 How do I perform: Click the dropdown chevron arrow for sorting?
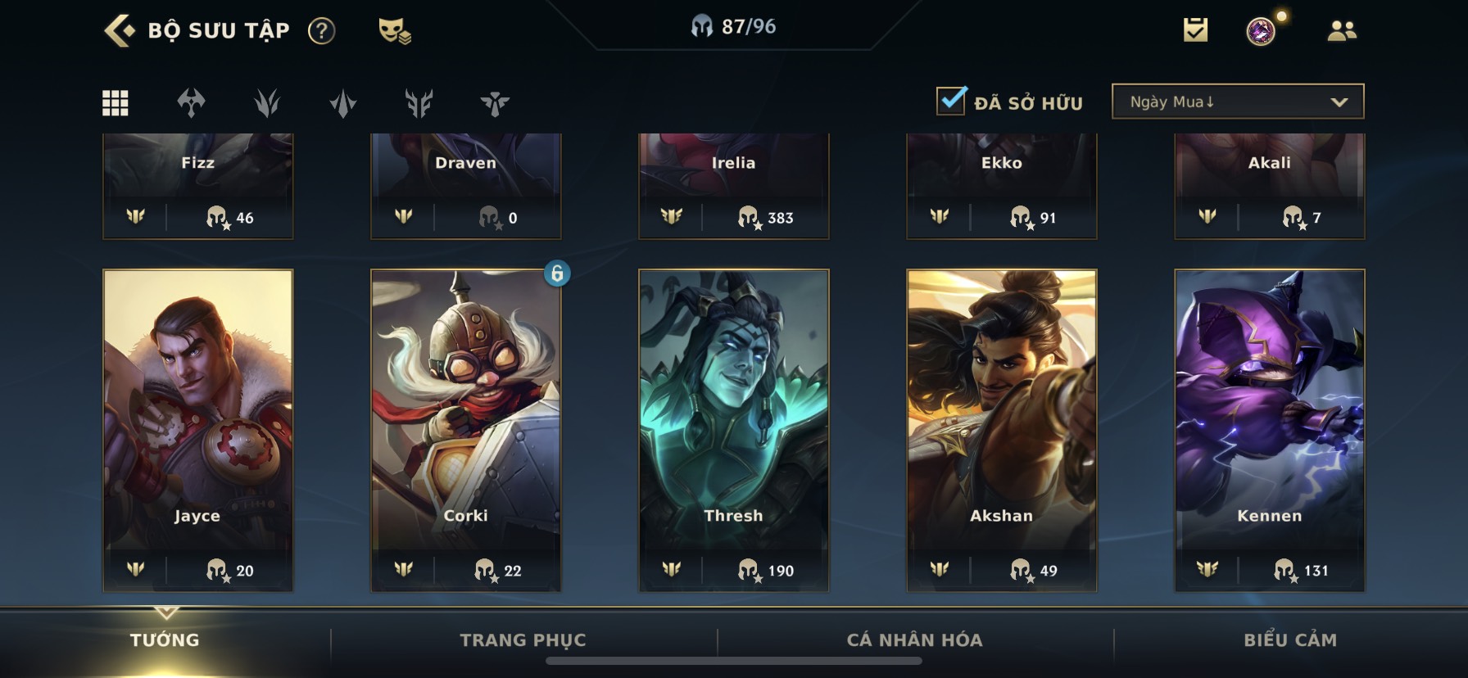click(1339, 102)
